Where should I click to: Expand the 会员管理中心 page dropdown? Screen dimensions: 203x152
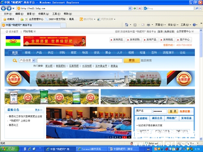185,32
